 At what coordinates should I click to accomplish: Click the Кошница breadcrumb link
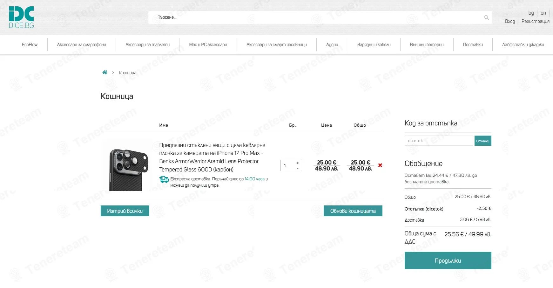coord(127,73)
